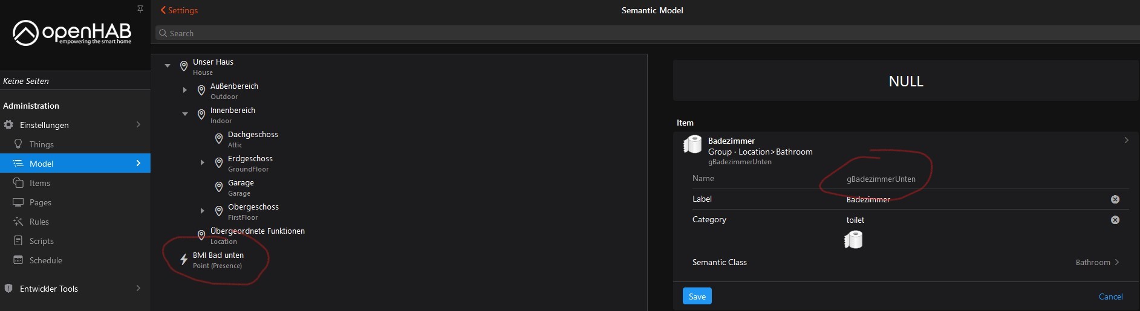Select the Model menu entry
Image resolution: width=1140 pixels, height=311 pixels.
point(75,164)
